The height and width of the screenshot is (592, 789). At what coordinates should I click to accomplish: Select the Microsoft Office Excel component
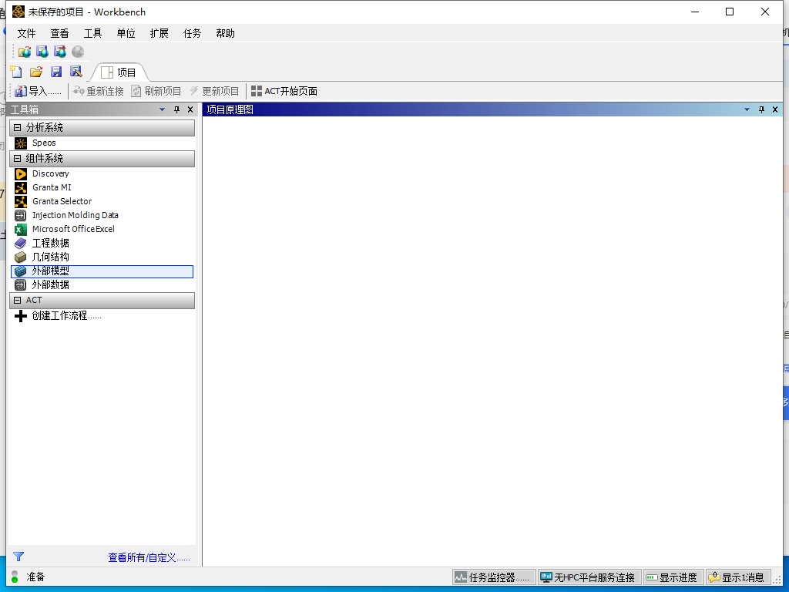point(72,229)
